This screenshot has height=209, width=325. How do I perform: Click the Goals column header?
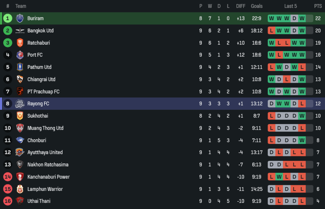pos(256,6)
